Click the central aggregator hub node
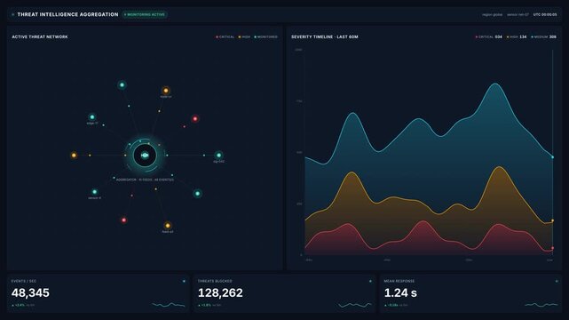The width and height of the screenshot is (569, 320). point(145,155)
